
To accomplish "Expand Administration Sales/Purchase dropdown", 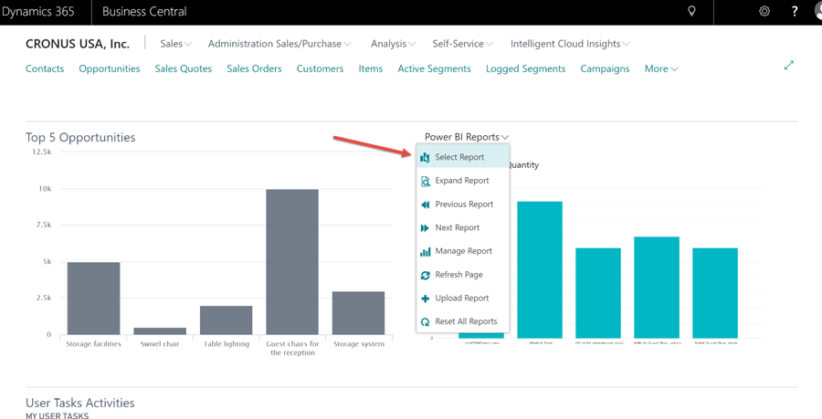I will click(x=279, y=44).
